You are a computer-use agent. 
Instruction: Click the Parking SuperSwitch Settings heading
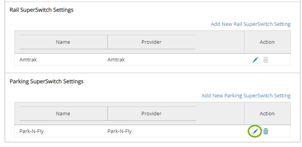47,81
